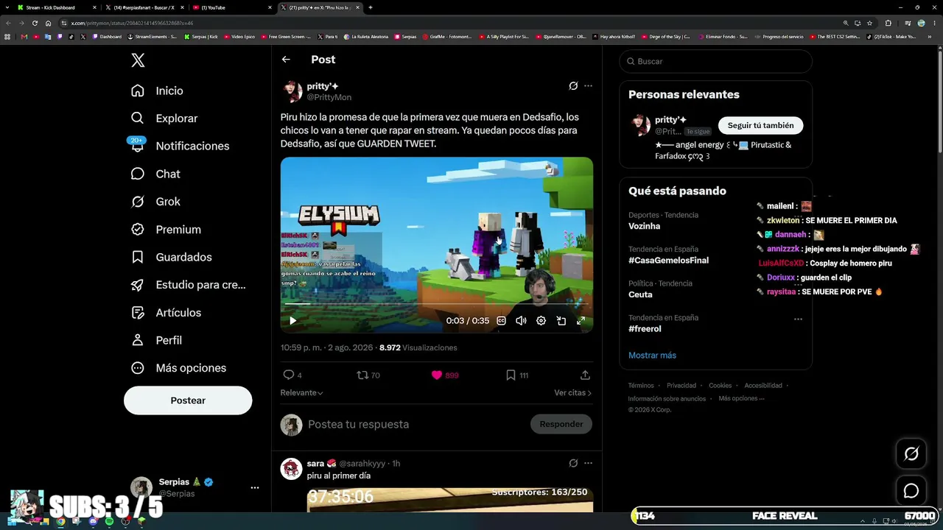943x530 pixels.
Task: Click the back arrow beside Post
Action: pyautogui.click(x=286, y=60)
